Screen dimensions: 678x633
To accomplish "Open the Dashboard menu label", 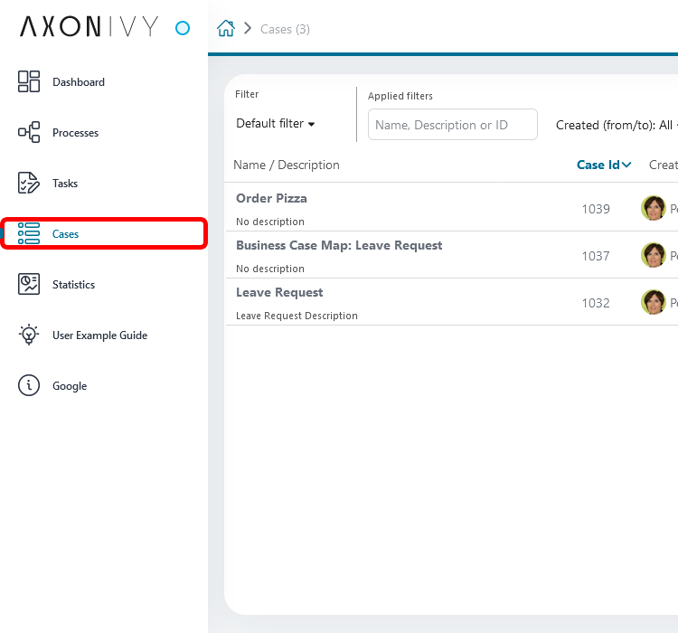I will point(79,82).
